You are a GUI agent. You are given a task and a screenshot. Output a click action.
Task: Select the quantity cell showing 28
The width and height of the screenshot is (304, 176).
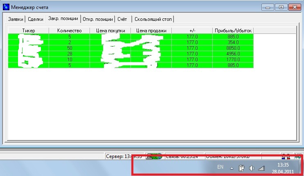[x=70, y=54]
